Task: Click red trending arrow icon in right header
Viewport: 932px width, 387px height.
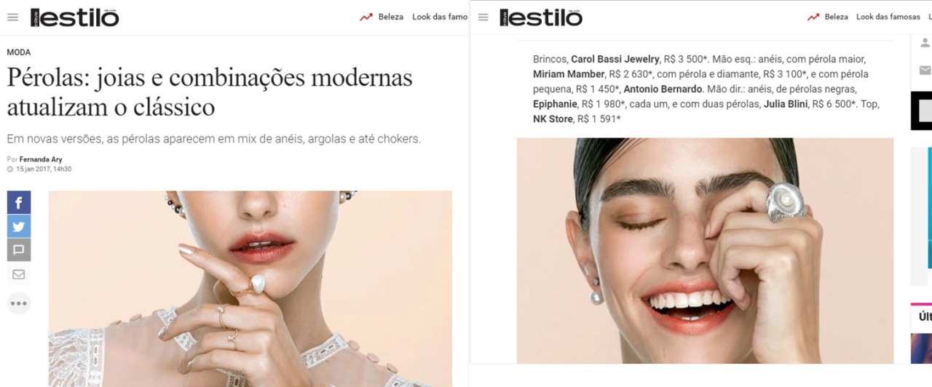Action: [813, 17]
